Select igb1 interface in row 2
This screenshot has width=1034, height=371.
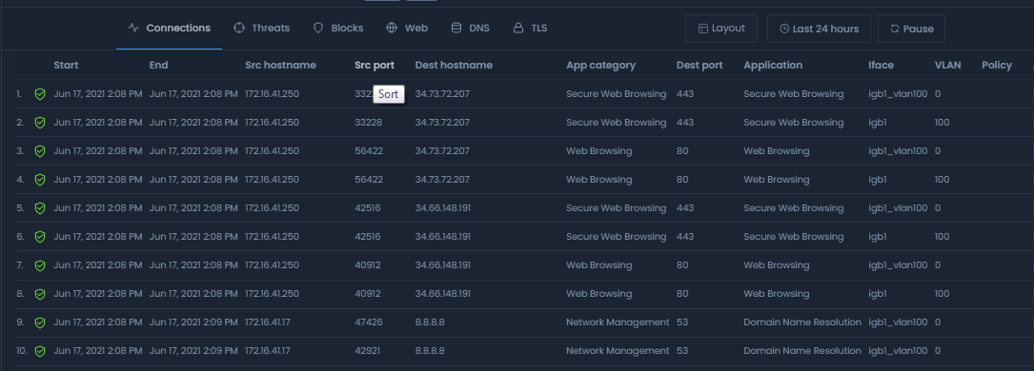click(877, 123)
